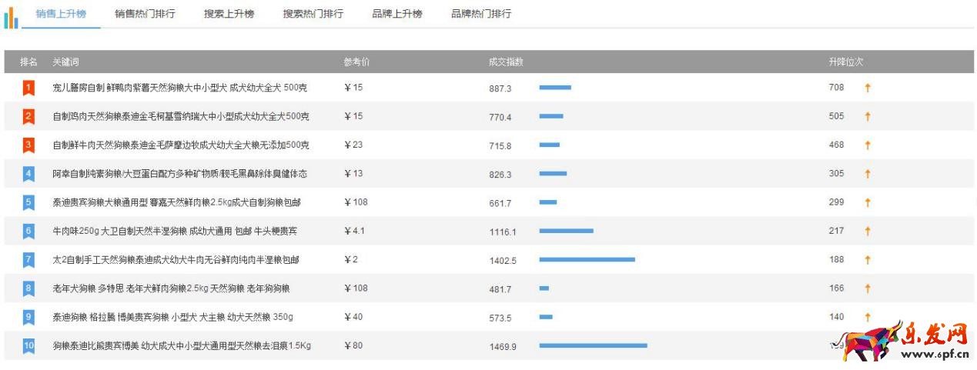The image size is (977, 370).
Task: Go to 搜索热门排行 tab
Action: point(313,14)
